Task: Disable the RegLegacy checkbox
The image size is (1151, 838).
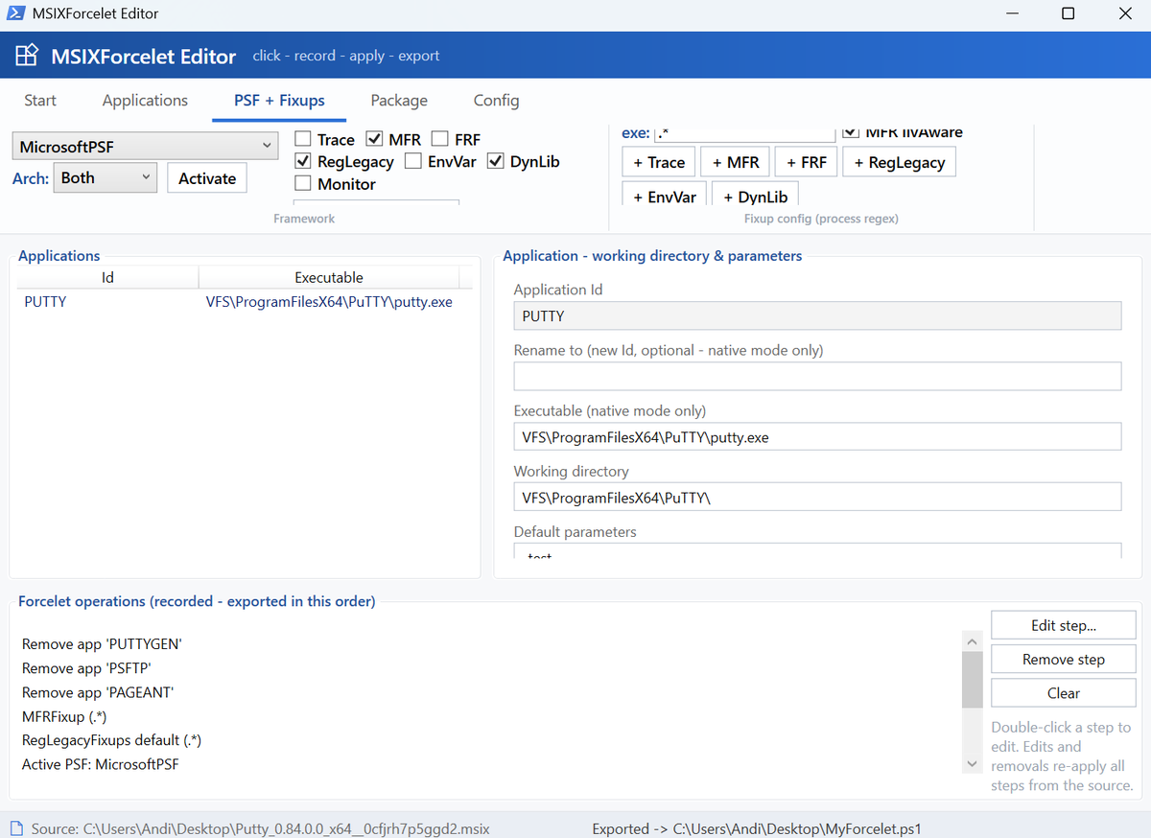Action: (x=303, y=162)
